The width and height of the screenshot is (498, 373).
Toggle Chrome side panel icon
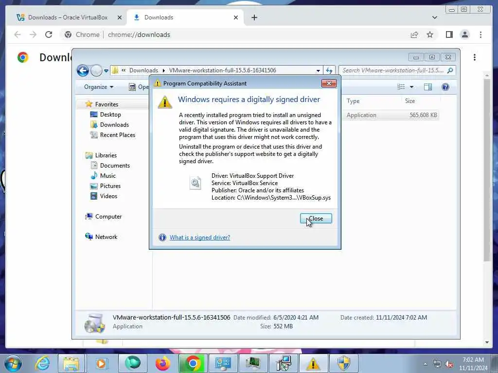pos(449,34)
